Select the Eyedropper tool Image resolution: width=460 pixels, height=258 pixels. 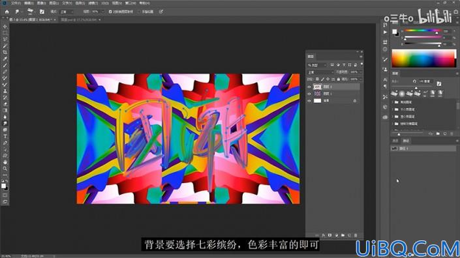[x=5, y=59]
